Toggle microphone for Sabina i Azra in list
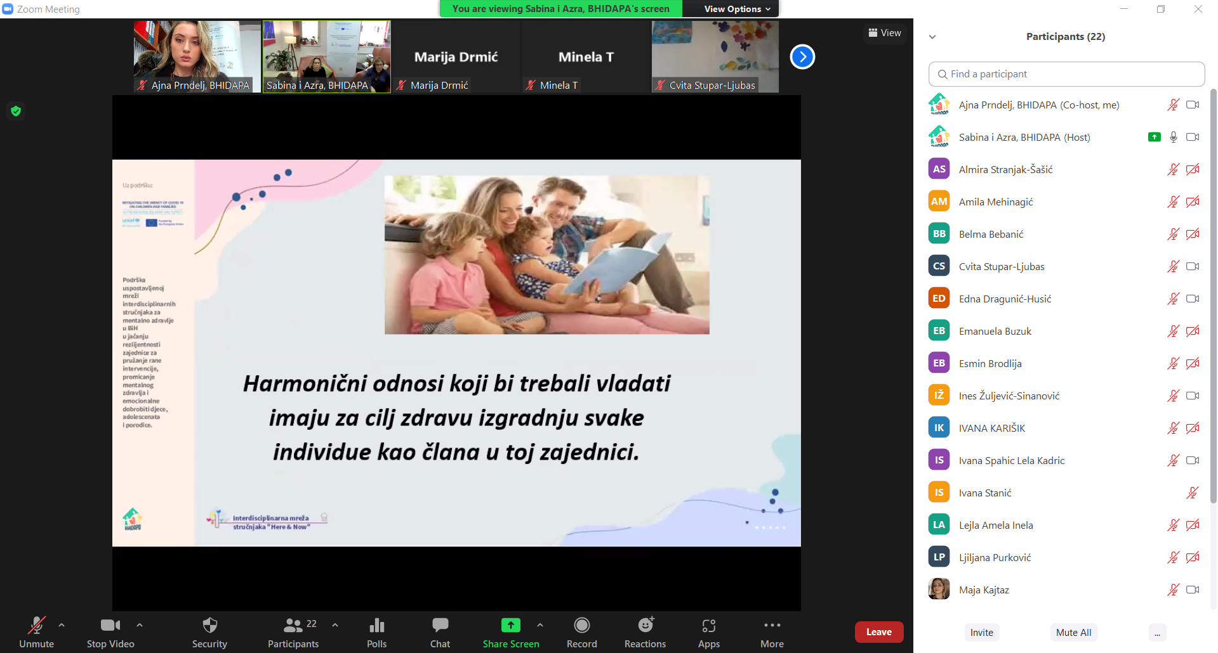The width and height of the screenshot is (1218, 653). click(x=1173, y=137)
